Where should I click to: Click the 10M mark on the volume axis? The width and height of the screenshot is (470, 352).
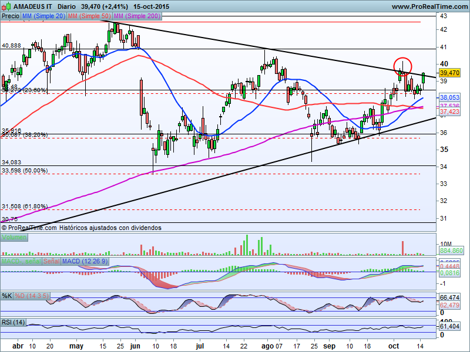(445, 244)
